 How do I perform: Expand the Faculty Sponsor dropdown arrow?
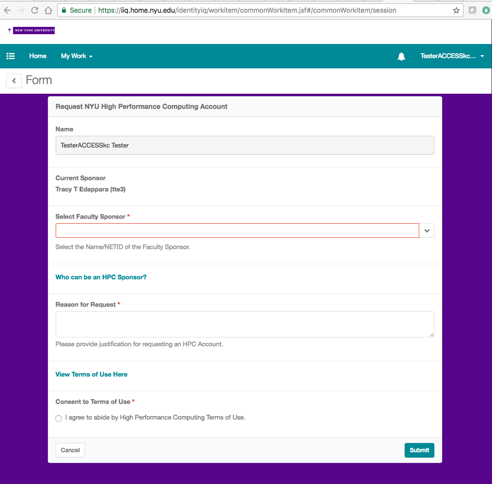(427, 231)
